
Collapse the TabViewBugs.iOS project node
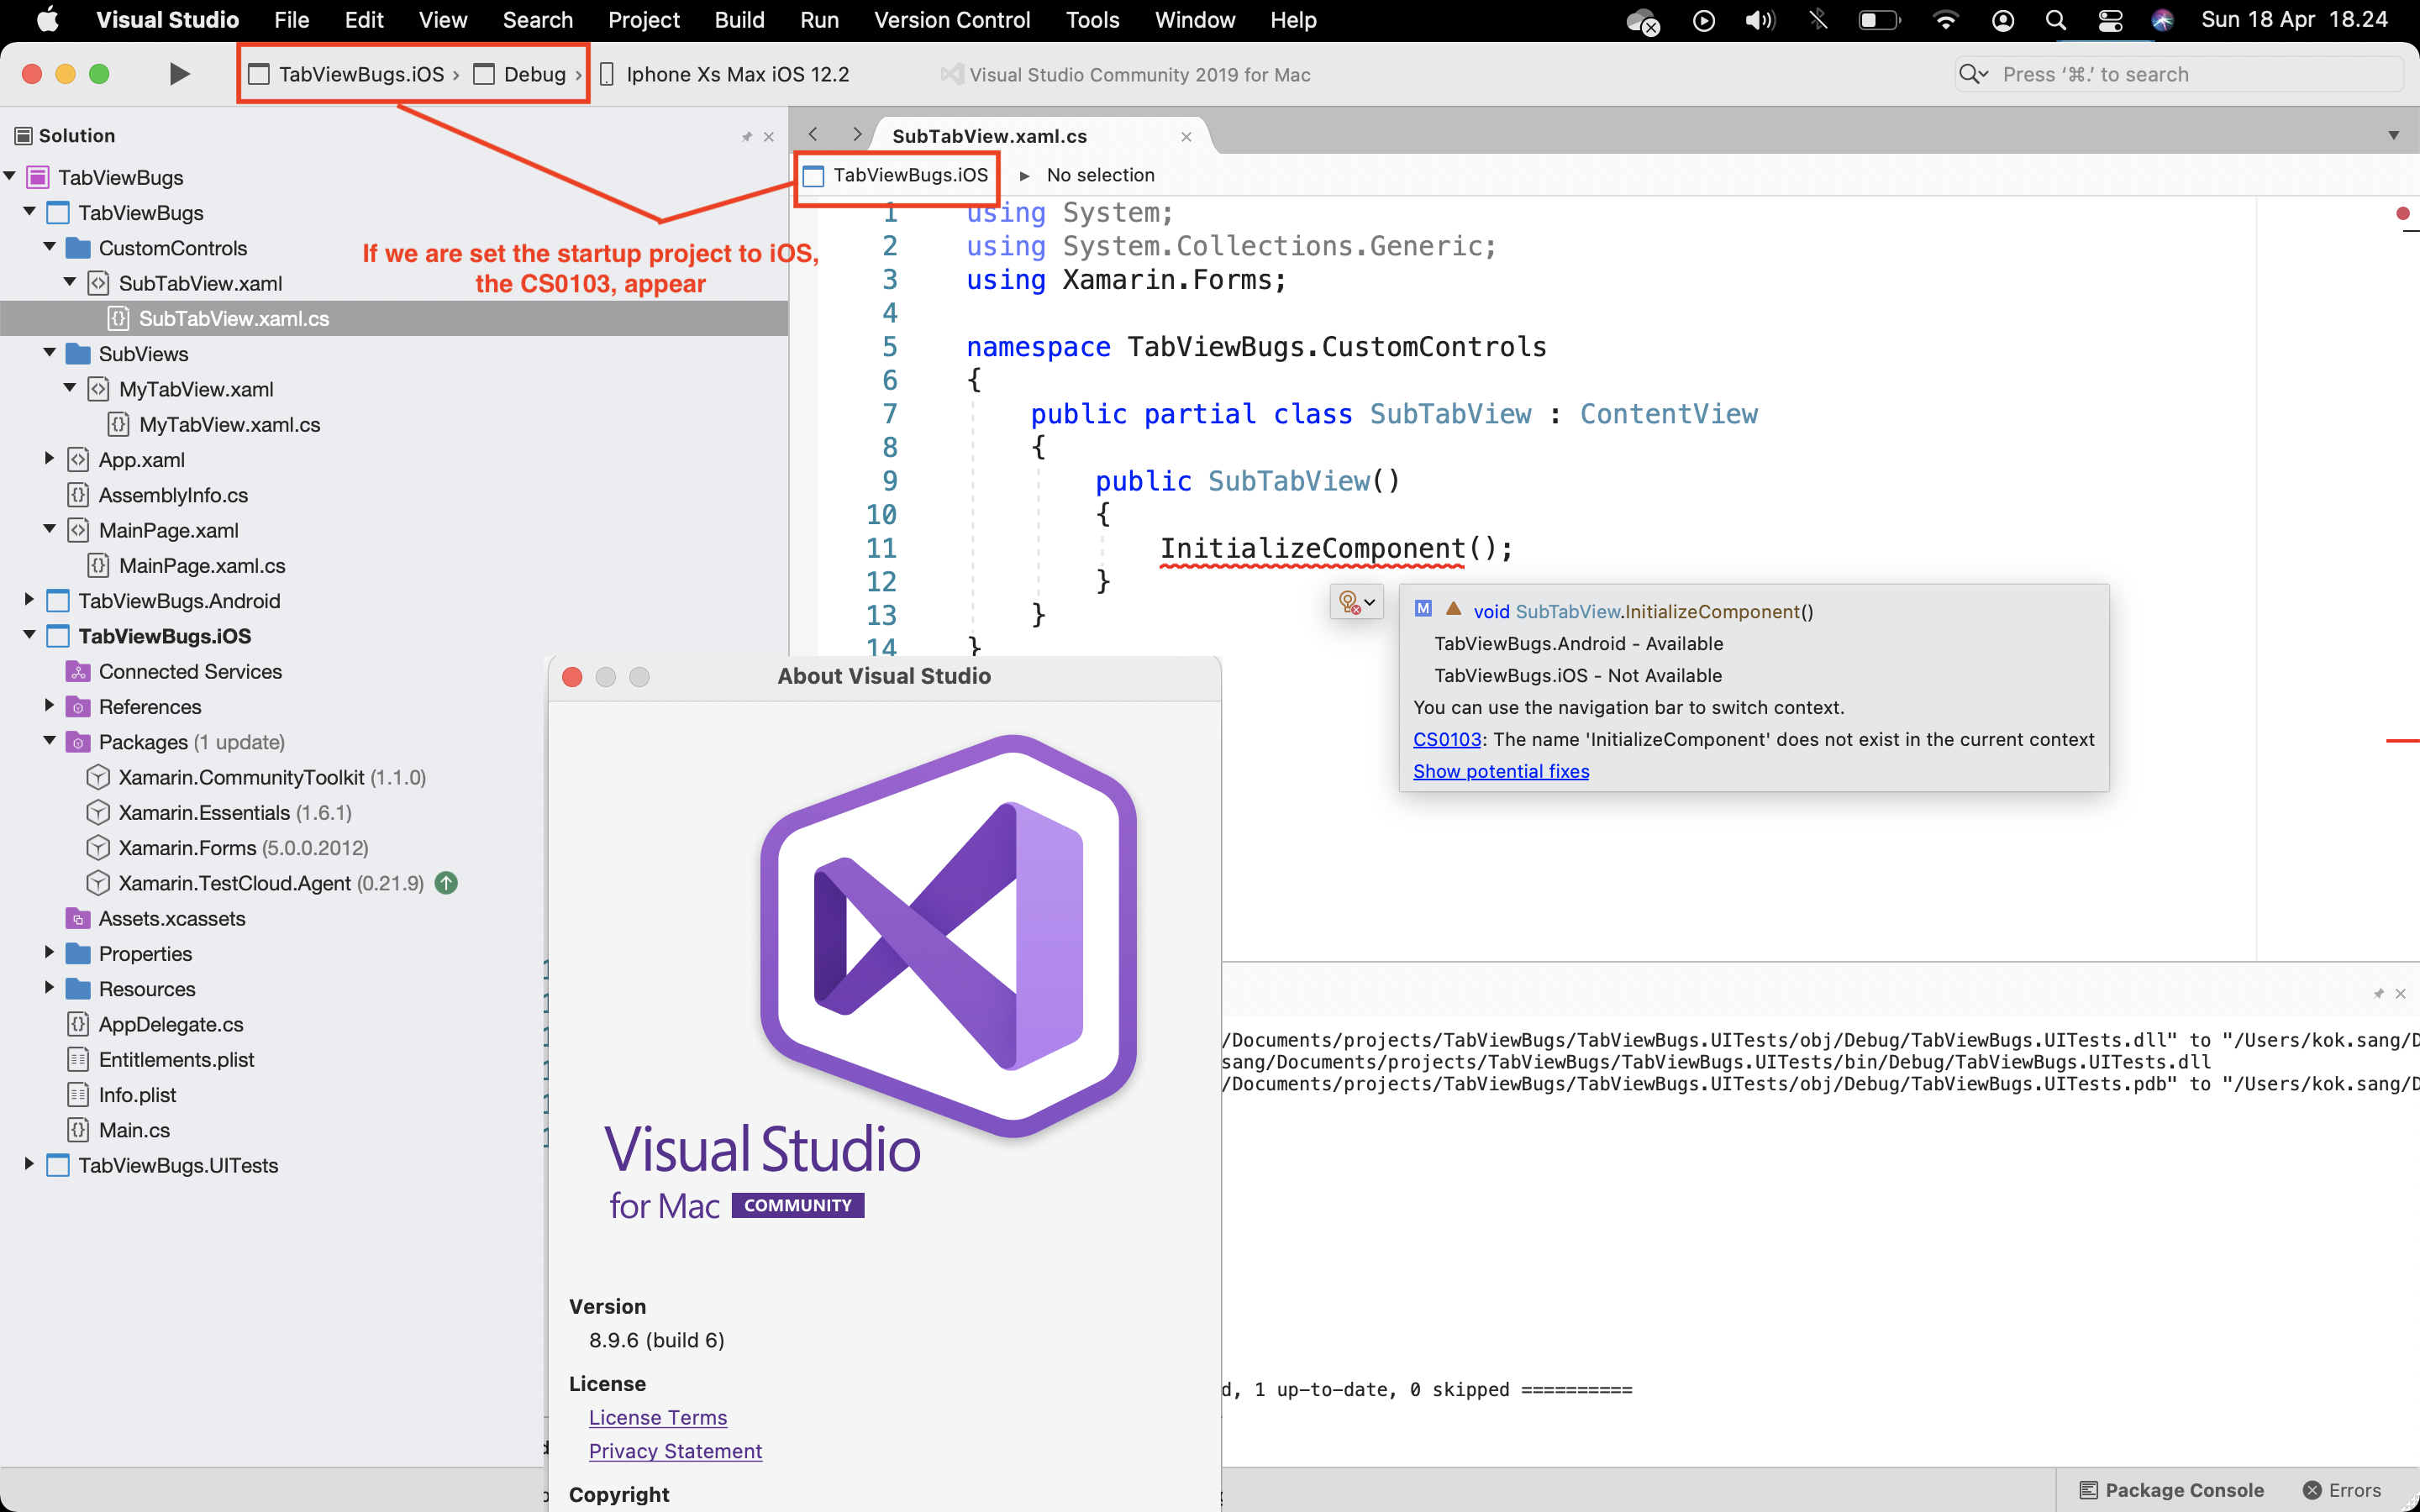30,636
